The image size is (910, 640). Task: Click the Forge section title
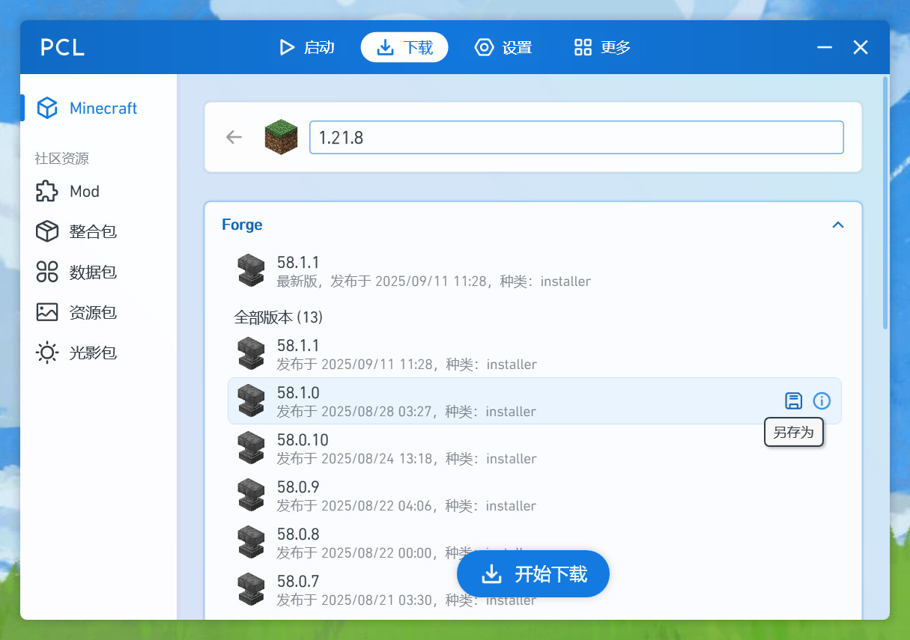pyautogui.click(x=242, y=225)
